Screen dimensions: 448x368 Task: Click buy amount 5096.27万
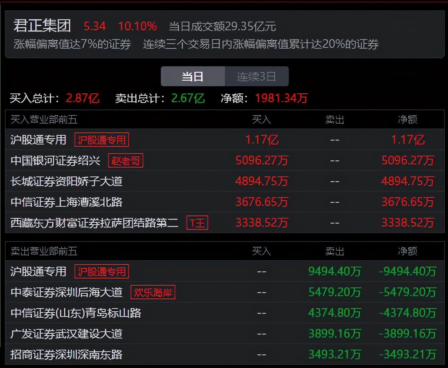(262, 160)
